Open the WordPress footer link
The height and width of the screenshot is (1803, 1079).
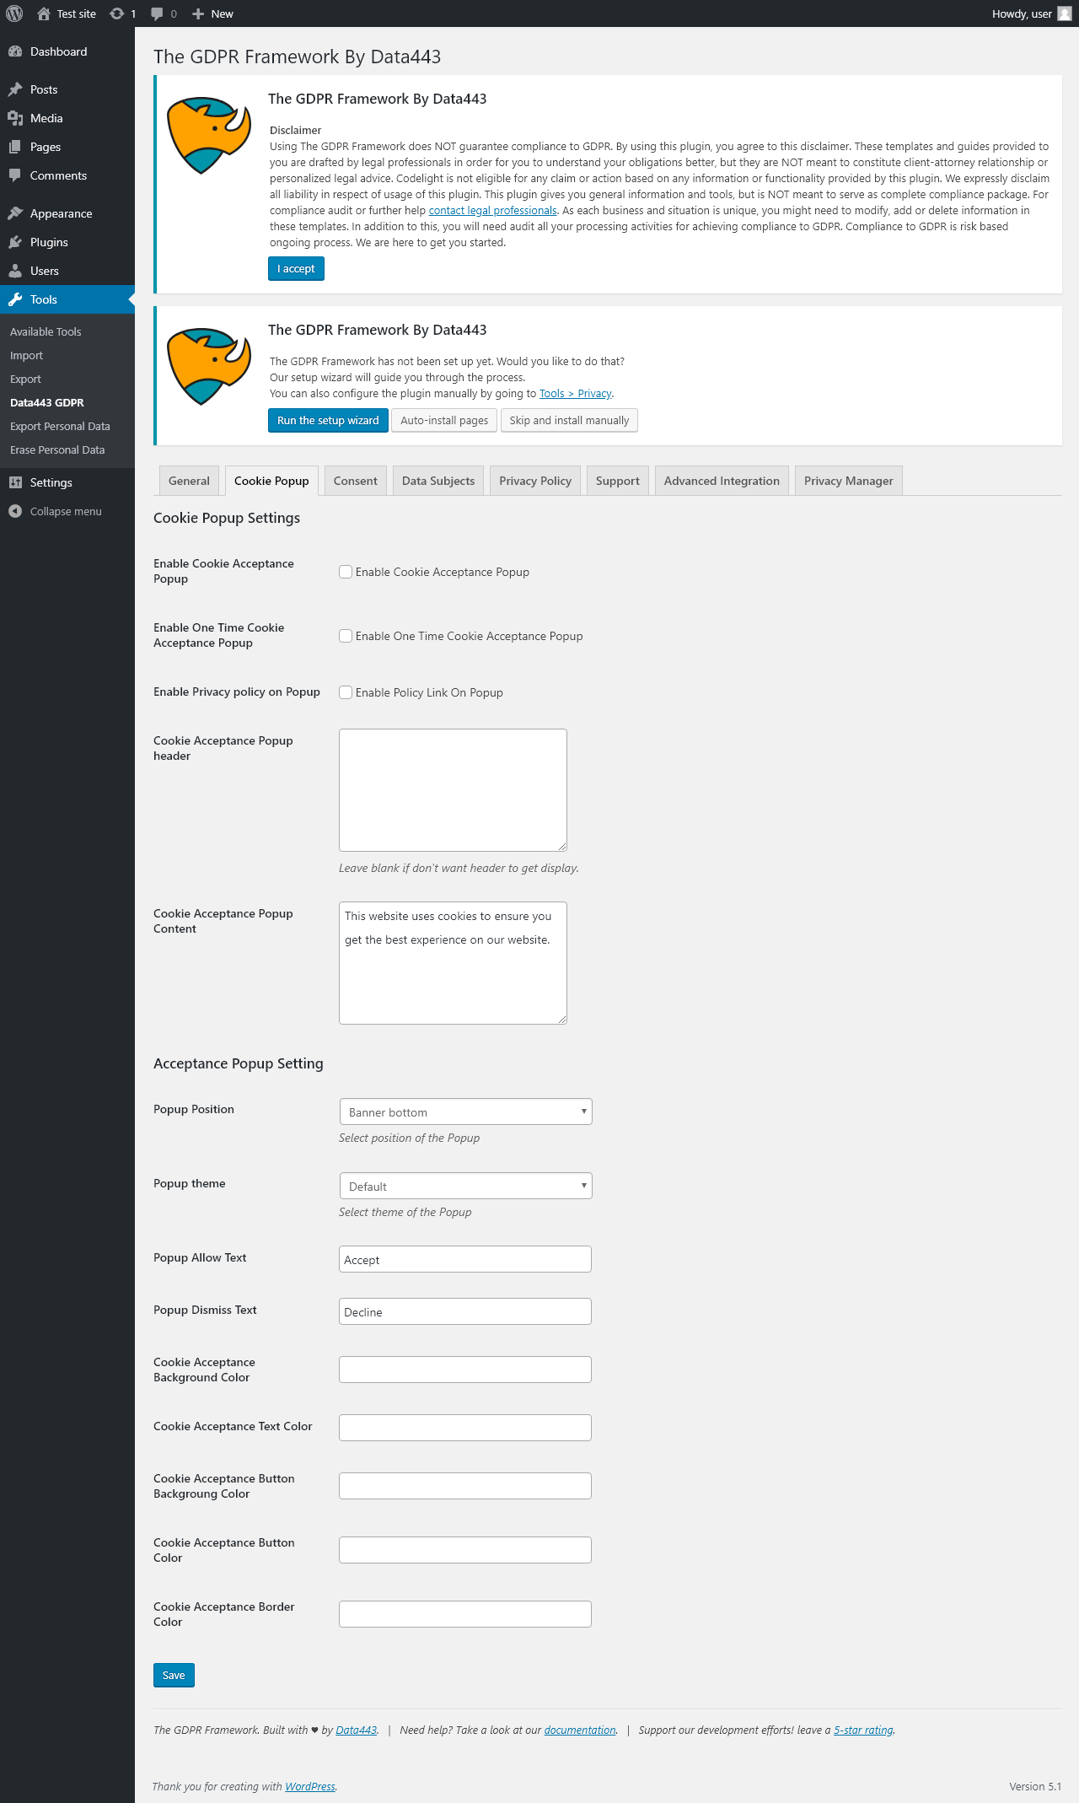tap(310, 1786)
